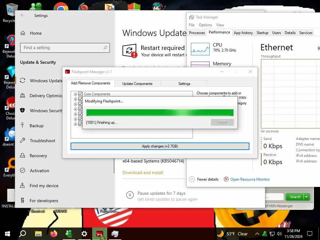Click the restart required update status icon
The width and height of the screenshot is (320, 240).
[130, 51]
